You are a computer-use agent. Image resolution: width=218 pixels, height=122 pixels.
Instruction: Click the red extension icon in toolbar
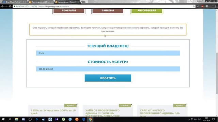pyautogui.click(x=202, y=6)
